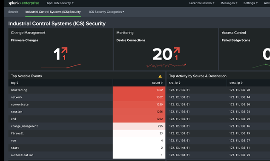Sort by the count column header
This screenshot has width=270, height=161.
[x=158, y=83]
